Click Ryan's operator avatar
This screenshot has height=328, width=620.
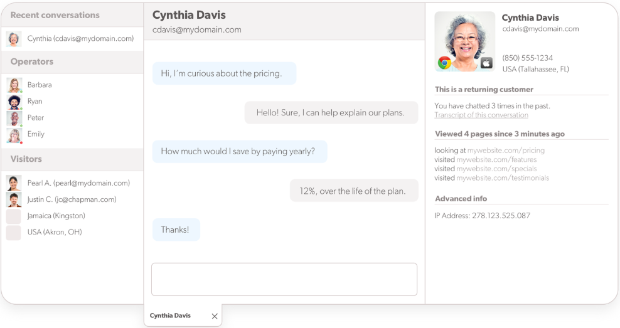14,102
